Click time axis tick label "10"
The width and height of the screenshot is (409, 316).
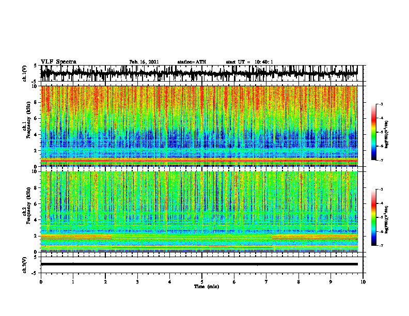click(363, 282)
